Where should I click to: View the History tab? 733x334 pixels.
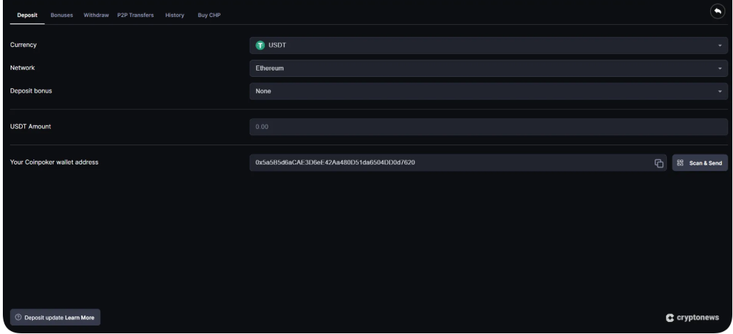[174, 16]
